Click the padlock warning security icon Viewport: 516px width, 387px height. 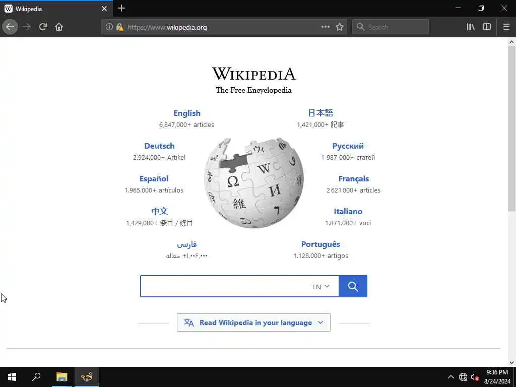pyautogui.click(x=120, y=27)
